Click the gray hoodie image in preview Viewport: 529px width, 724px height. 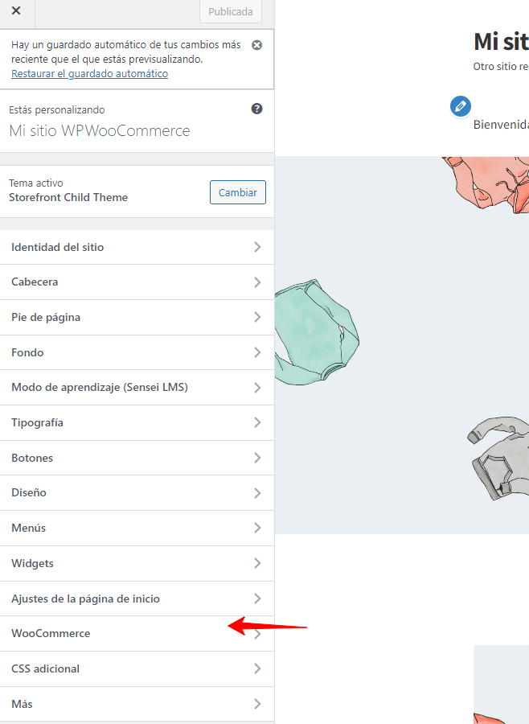pyautogui.click(x=499, y=459)
